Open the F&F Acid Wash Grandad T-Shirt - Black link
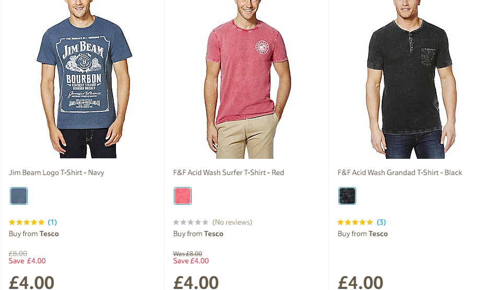 point(400,172)
